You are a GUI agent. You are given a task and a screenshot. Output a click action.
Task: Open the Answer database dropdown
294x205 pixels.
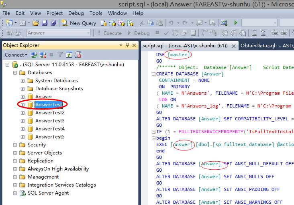point(59,33)
